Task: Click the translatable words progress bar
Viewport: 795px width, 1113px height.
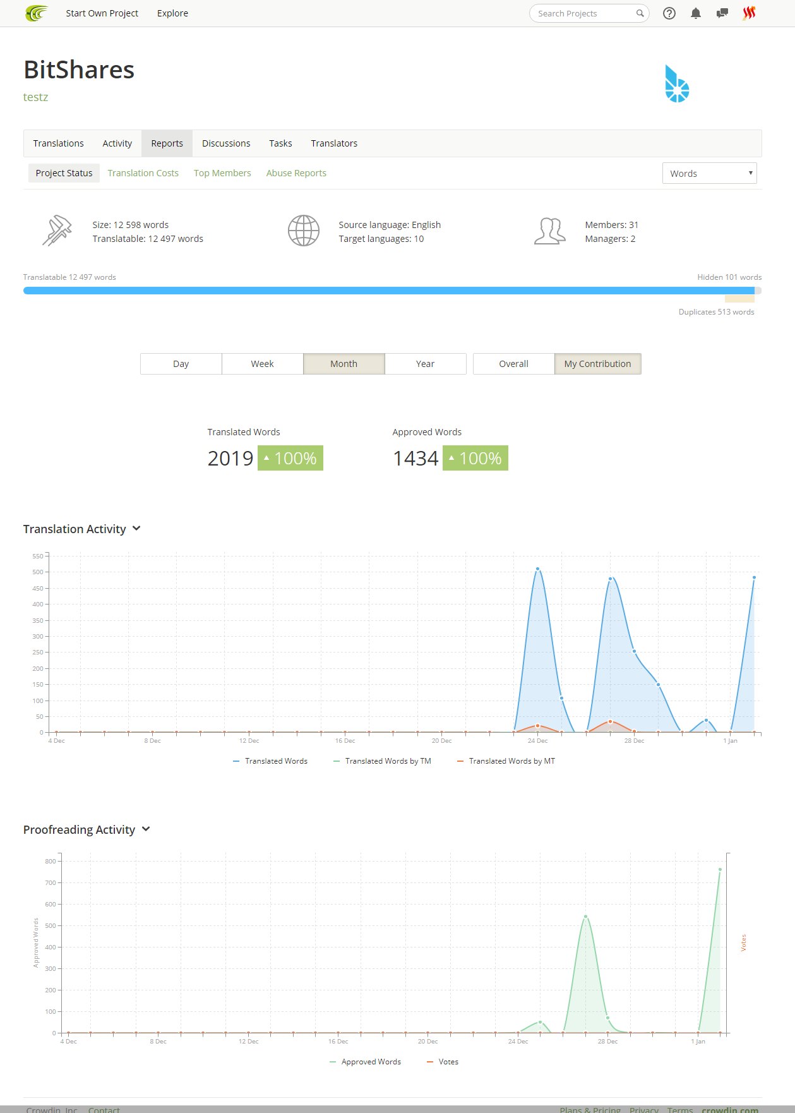Action: (389, 291)
